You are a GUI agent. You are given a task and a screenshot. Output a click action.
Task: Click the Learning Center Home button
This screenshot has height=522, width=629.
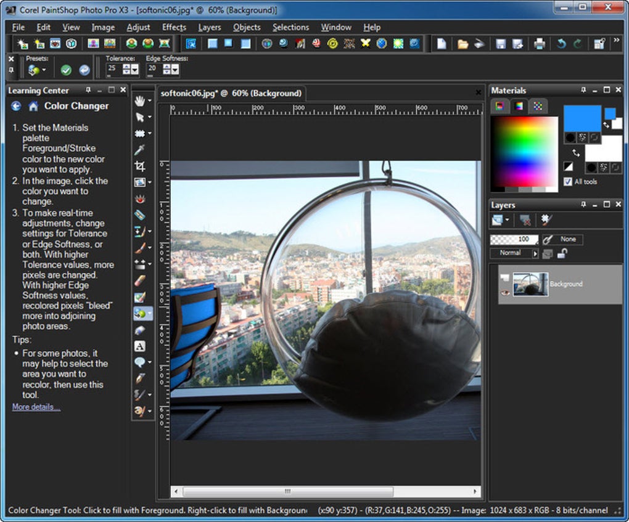pos(33,106)
